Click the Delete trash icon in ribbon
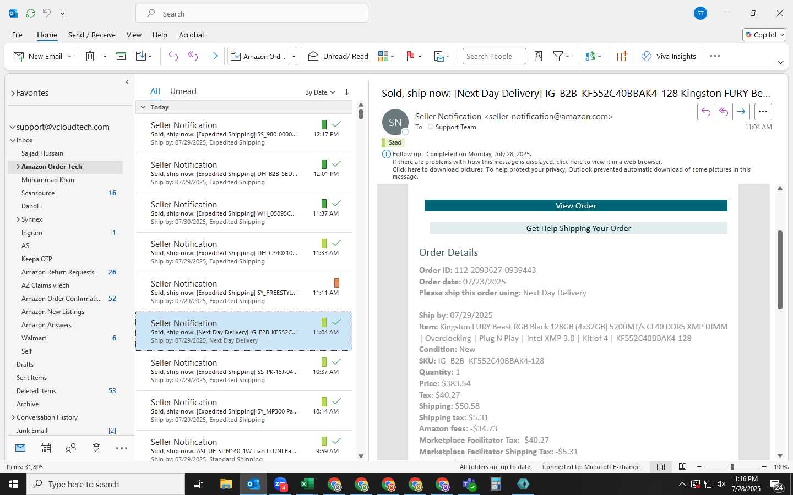 click(x=90, y=56)
